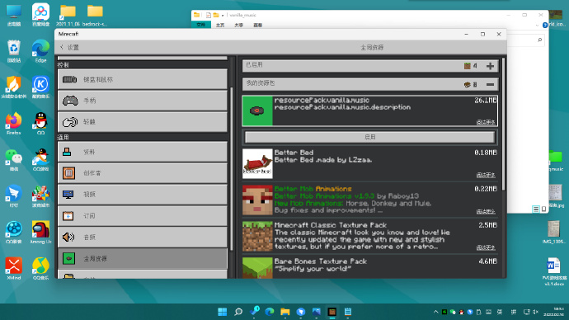Click the Better Bed pack thumbnail
This screenshot has height=320, width=569.
[257, 163]
